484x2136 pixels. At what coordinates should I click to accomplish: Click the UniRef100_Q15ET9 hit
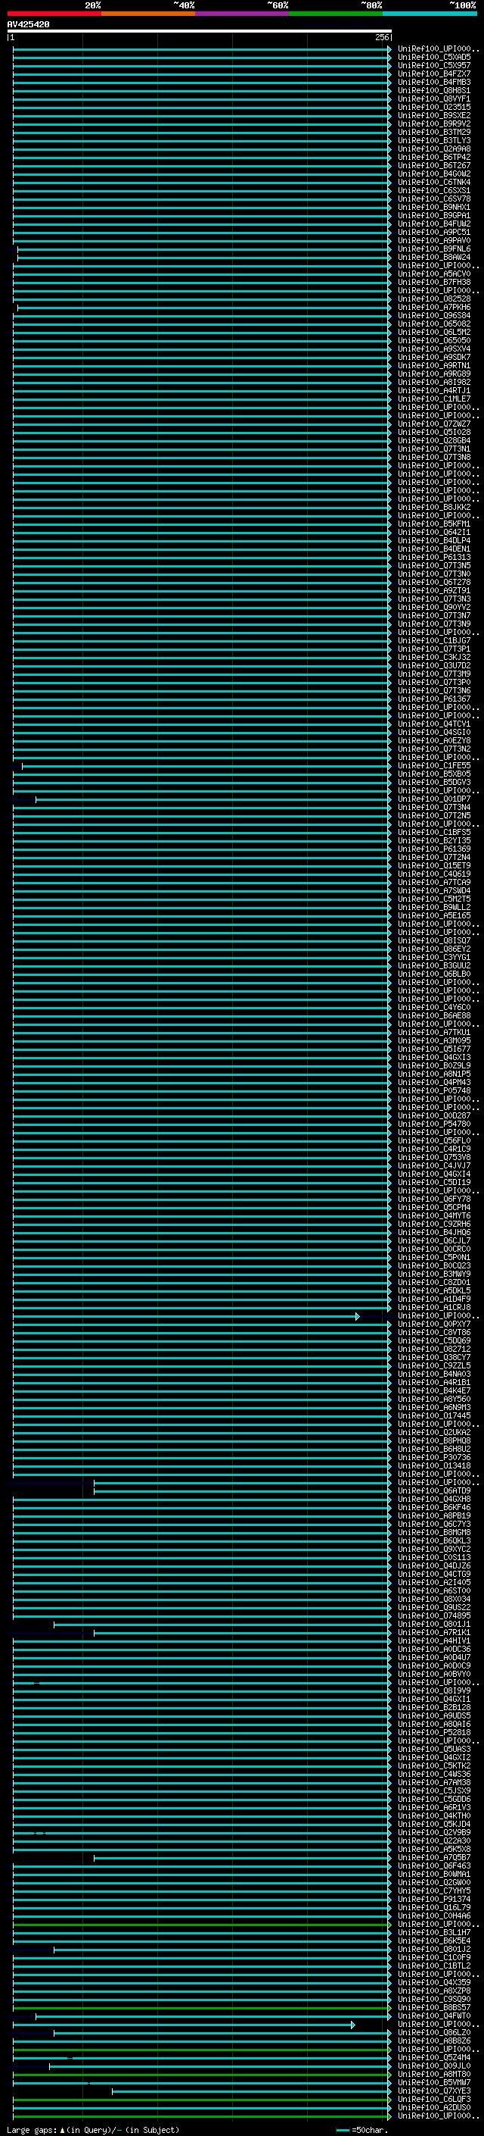tap(434, 865)
